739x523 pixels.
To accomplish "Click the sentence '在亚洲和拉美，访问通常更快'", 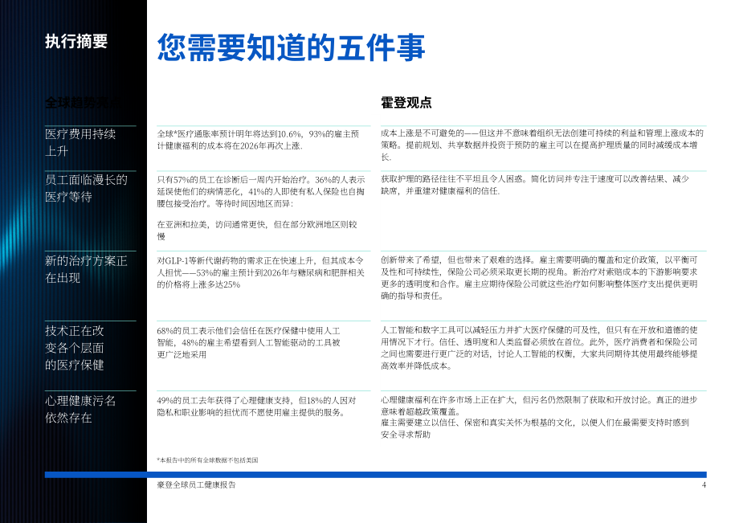I will [x=257, y=231].
